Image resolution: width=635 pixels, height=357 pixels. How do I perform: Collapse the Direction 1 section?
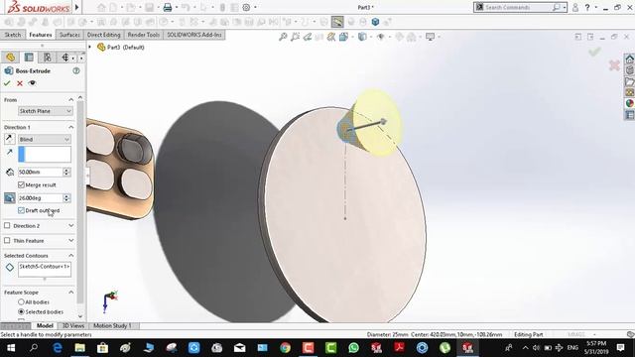[x=70, y=127]
